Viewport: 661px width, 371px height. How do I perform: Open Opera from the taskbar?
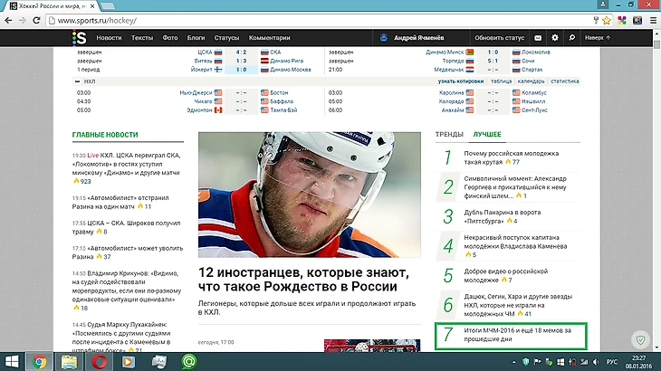tap(100, 361)
